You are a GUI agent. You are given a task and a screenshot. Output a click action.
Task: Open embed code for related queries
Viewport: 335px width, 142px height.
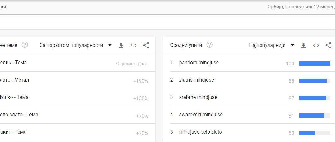tap(316, 45)
